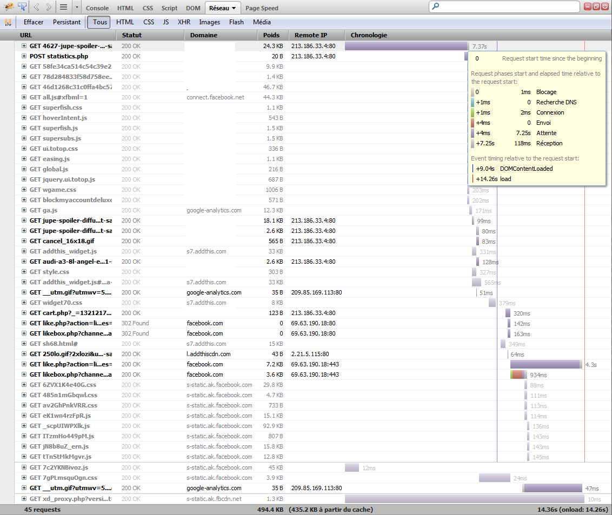Filter the list to Images
This screenshot has height=515, width=612.
(x=210, y=22)
